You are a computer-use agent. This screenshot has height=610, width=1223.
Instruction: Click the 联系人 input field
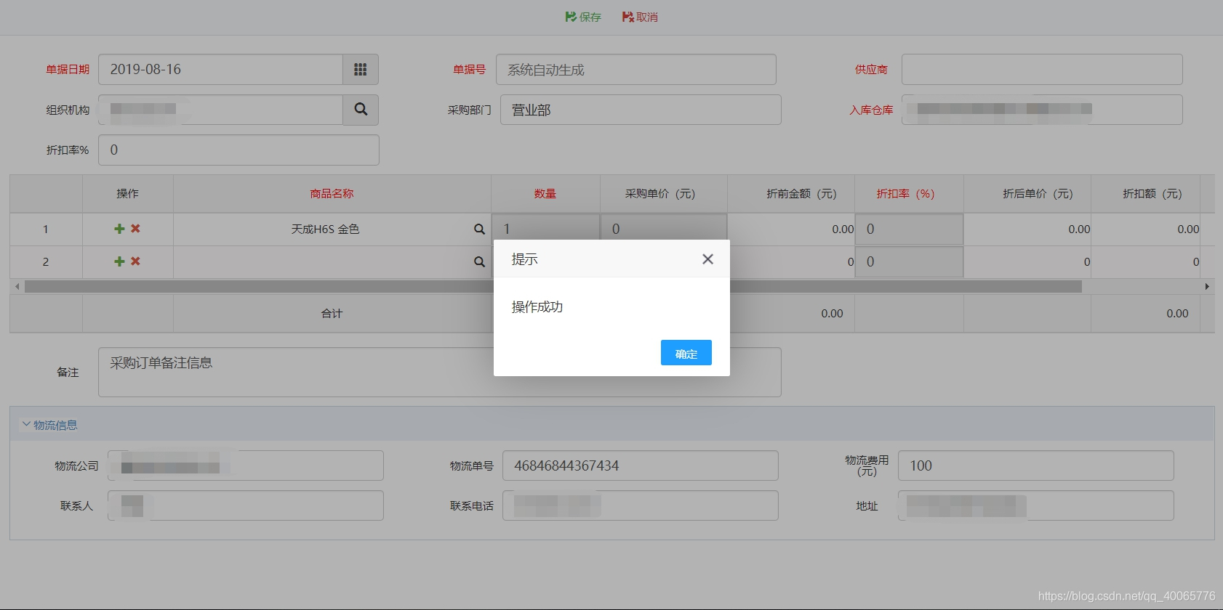(x=246, y=505)
